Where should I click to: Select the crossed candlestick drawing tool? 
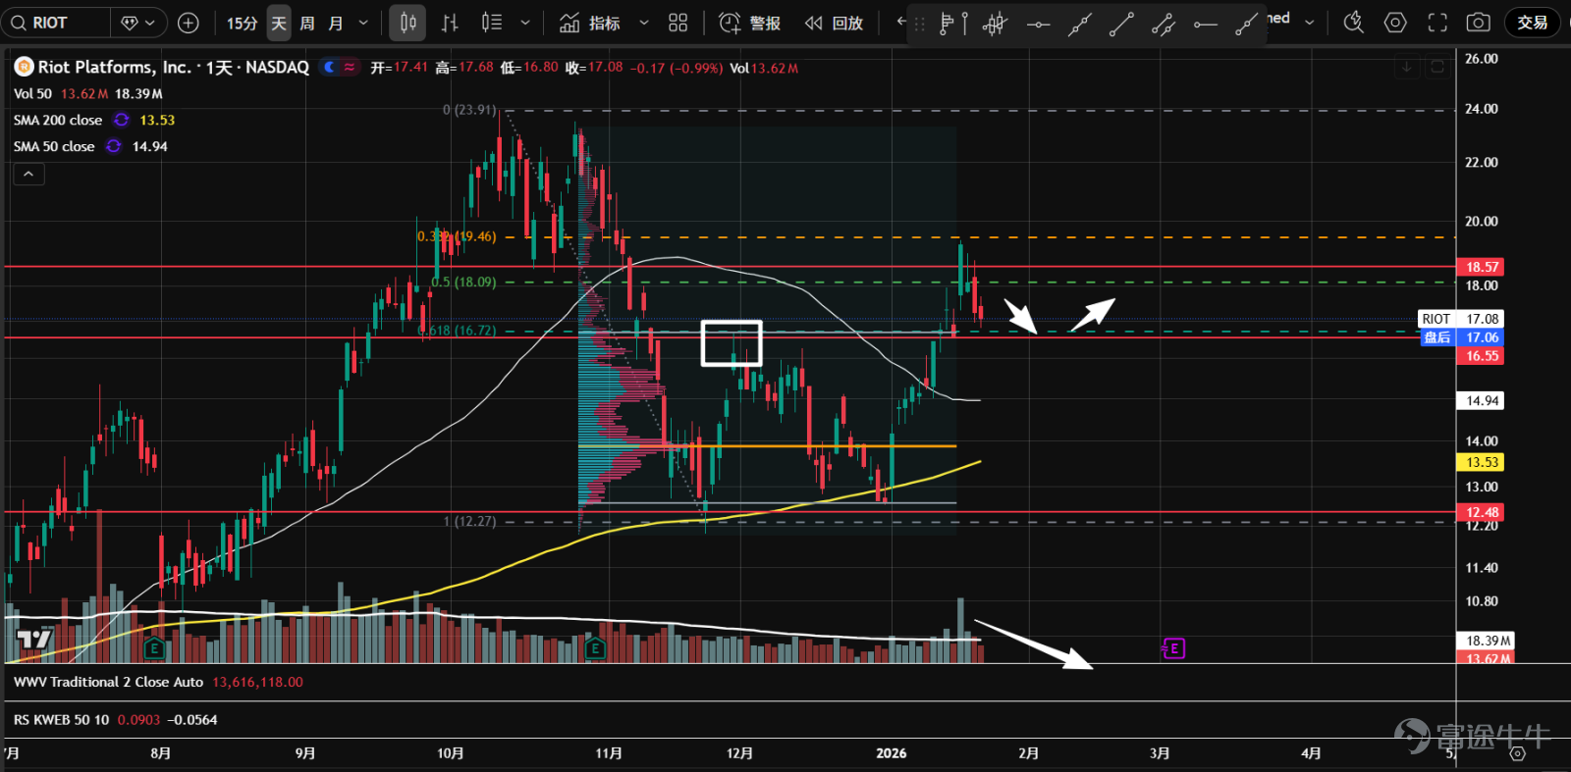(x=995, y=24)
